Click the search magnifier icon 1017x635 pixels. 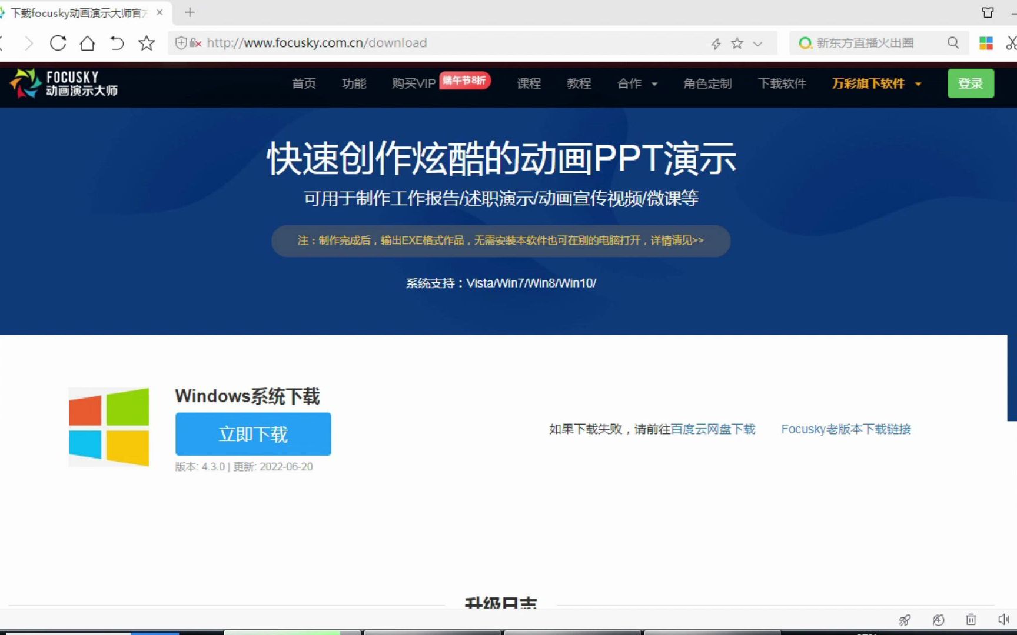953,43
